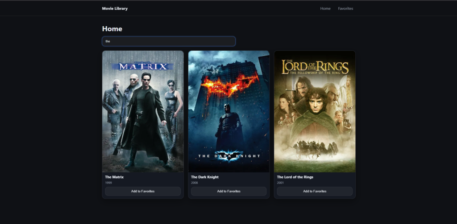This screenshot has height=224, width=457.
Task: Add The Dark Knight to favorites
Action: [x=228, y=191]
